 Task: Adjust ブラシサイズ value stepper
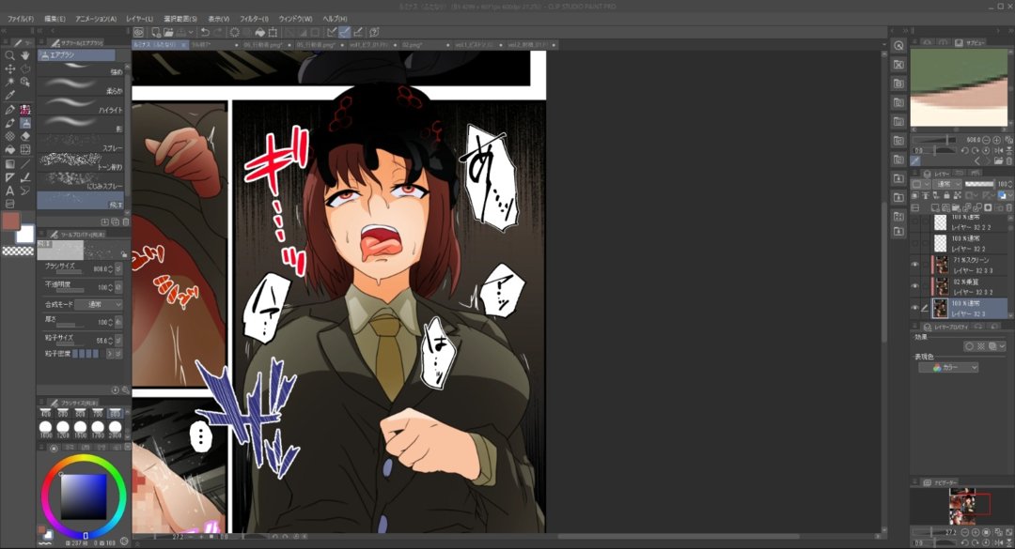click(x=110, y=269)
